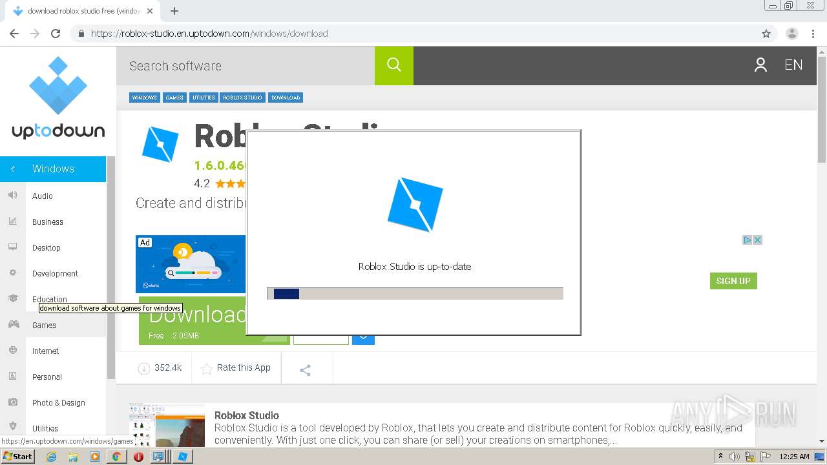Click the Photo & Design camera icon
The height and width of the screenshot is (465, 827).
pos(12,402)
